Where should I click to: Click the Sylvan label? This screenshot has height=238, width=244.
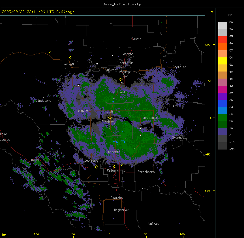110,69
